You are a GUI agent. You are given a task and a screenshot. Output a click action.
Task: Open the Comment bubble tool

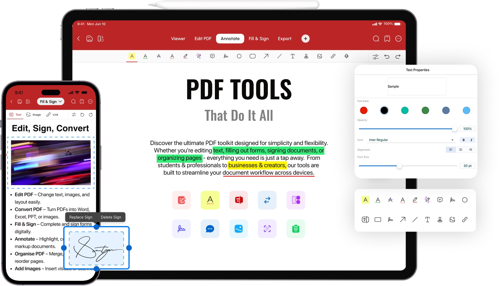[212, 56]
